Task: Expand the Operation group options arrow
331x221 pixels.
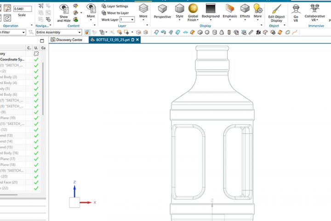Action: click(32, 25)
